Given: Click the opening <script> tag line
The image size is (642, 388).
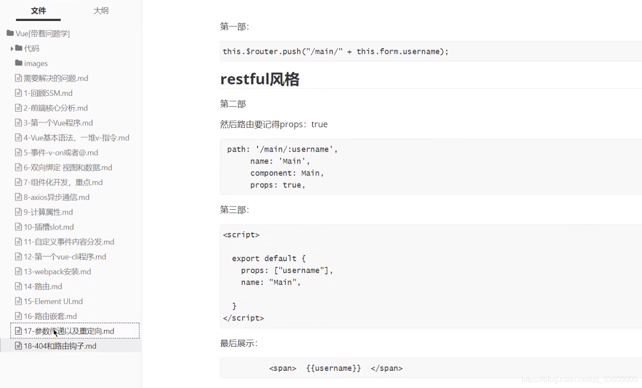Looking at the screenshot, I should point(241,235).
